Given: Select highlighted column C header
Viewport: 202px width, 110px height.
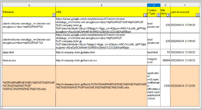Looking at the screenshot, I should pyautogui.click(x=154, y=5).
